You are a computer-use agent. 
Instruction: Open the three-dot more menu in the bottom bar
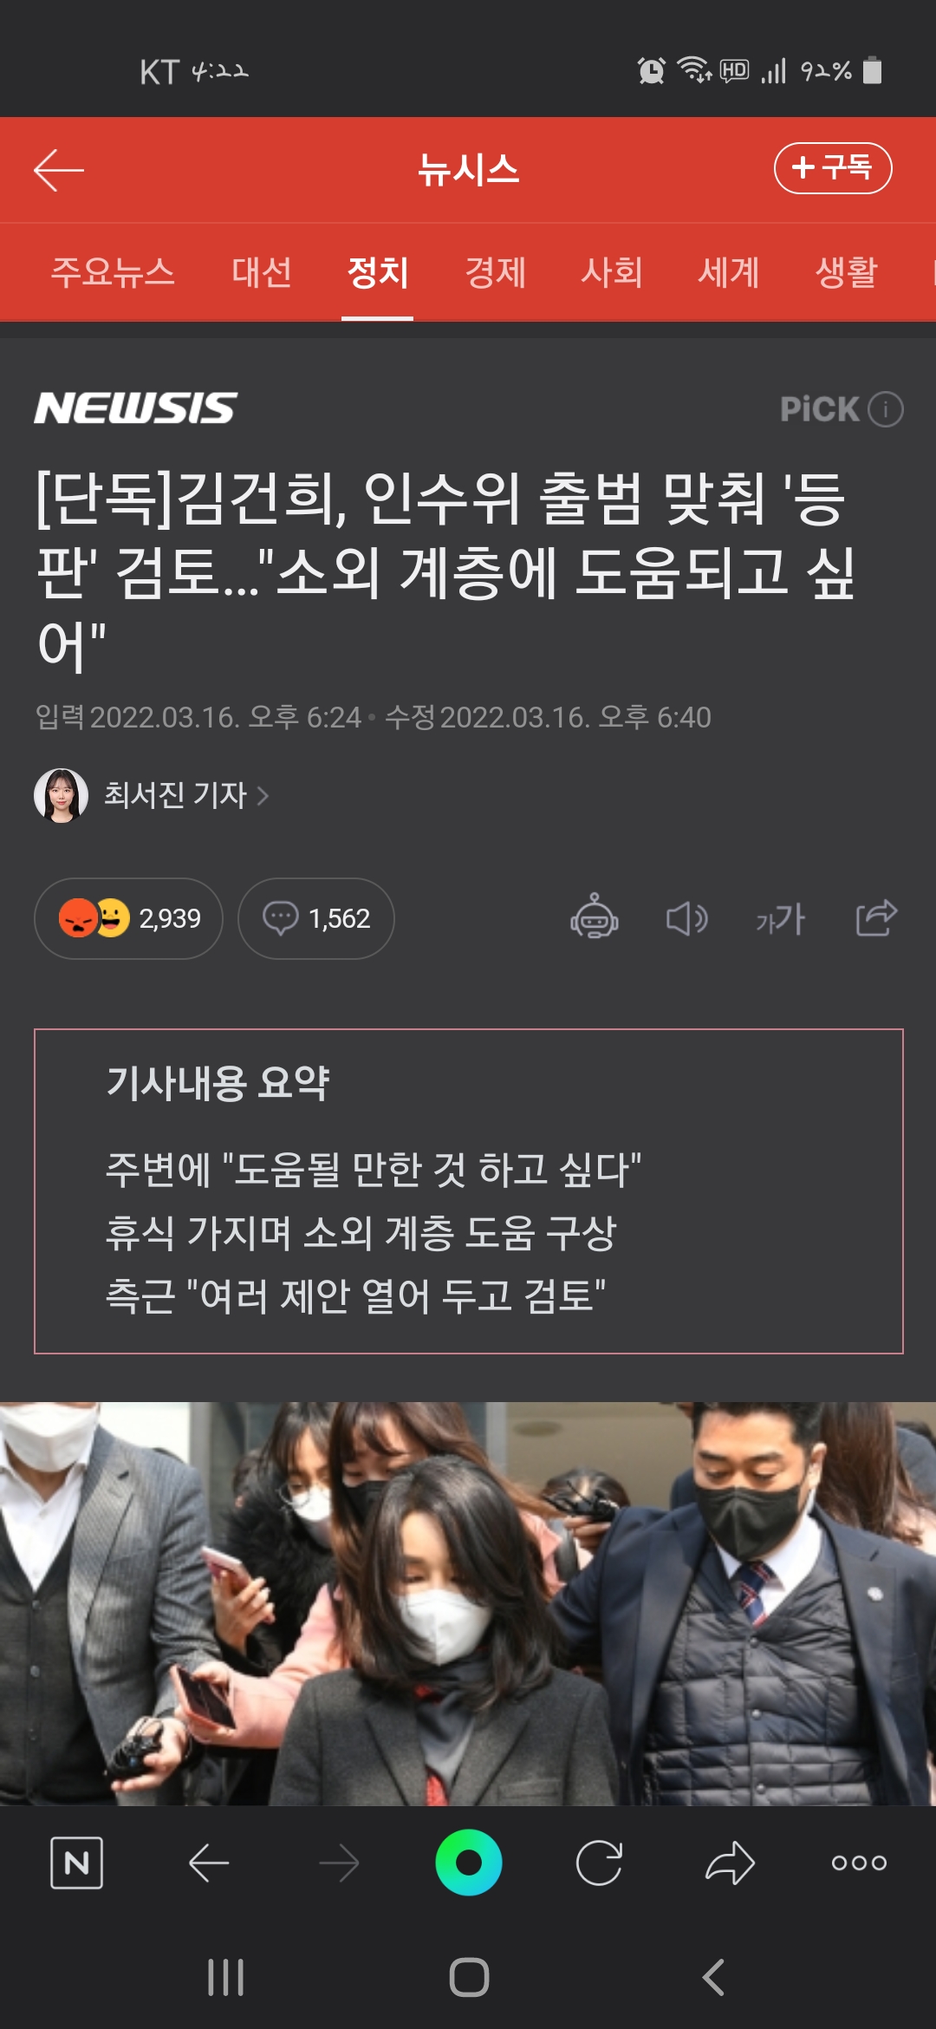(859, 1863)
